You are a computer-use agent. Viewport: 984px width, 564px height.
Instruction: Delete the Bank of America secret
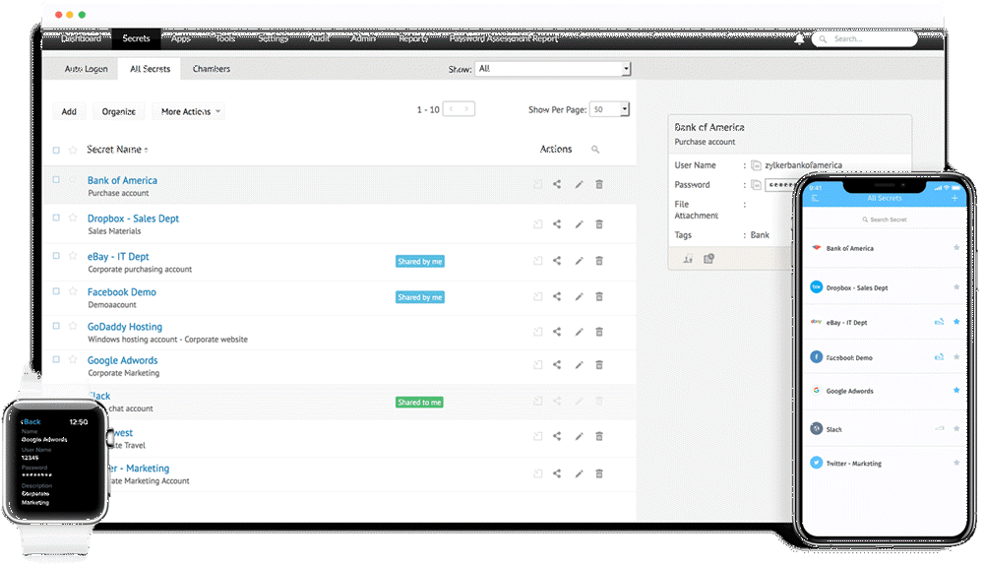599,184
